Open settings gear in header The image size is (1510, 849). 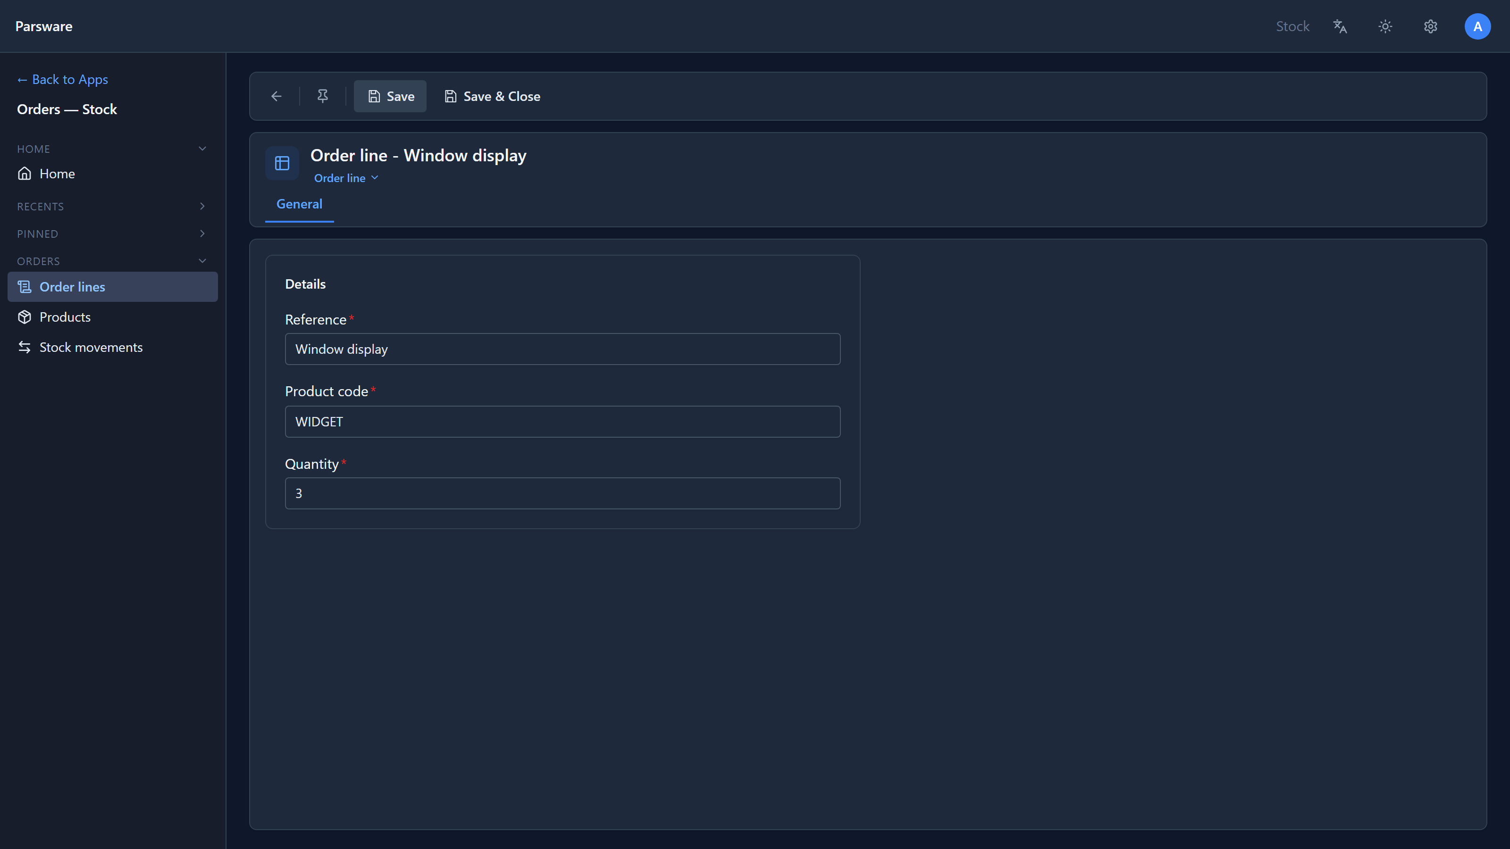click(1431, 26)
